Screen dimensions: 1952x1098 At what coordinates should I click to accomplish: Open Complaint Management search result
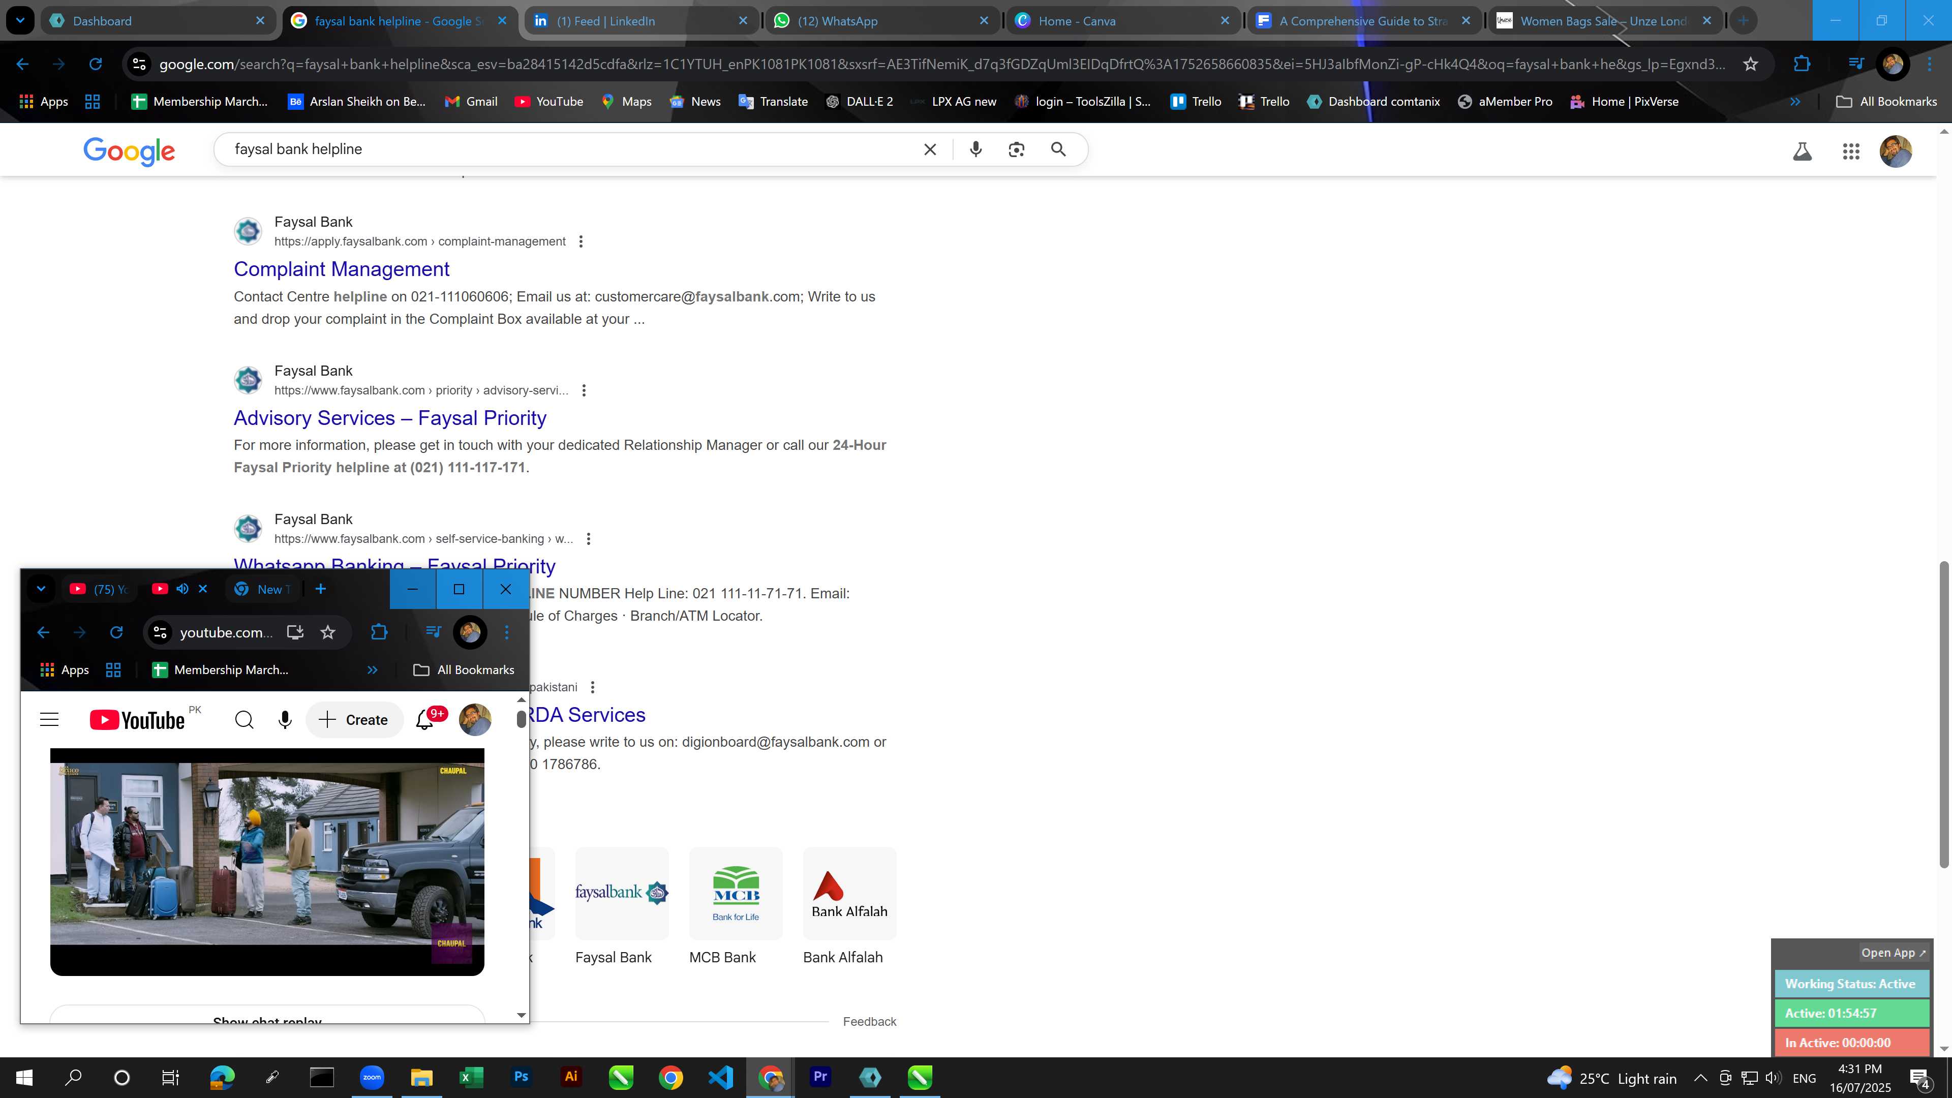(341, 269)
